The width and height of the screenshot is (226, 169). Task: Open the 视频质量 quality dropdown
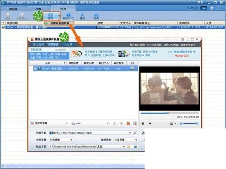tap(61, 140)
